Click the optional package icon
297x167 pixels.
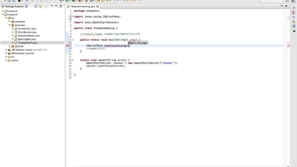(13, 46)
